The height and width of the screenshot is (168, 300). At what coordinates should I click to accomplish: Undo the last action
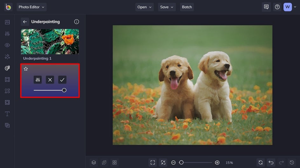(271, 163)
